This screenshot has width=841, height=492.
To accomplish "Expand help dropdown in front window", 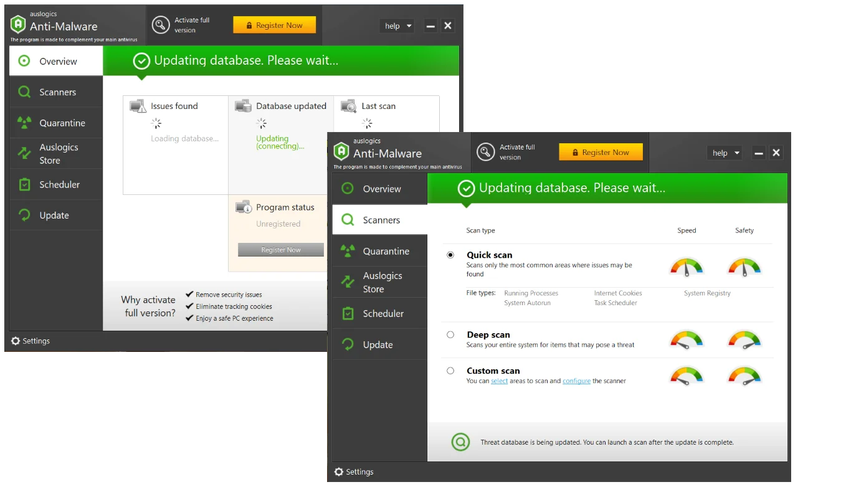I will pyautogui.click(x=725, y=153).
